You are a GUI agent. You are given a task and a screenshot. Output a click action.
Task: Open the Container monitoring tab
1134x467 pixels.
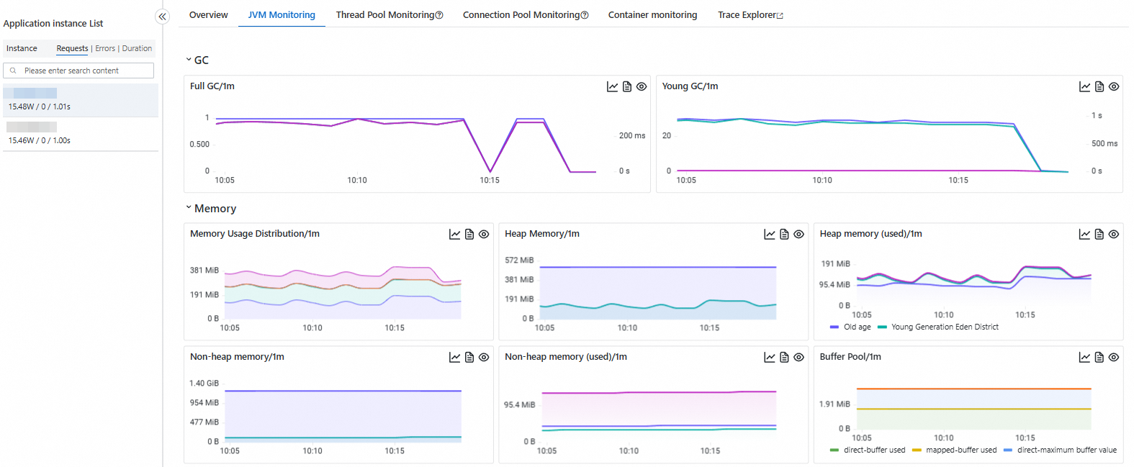click(652, 15)
